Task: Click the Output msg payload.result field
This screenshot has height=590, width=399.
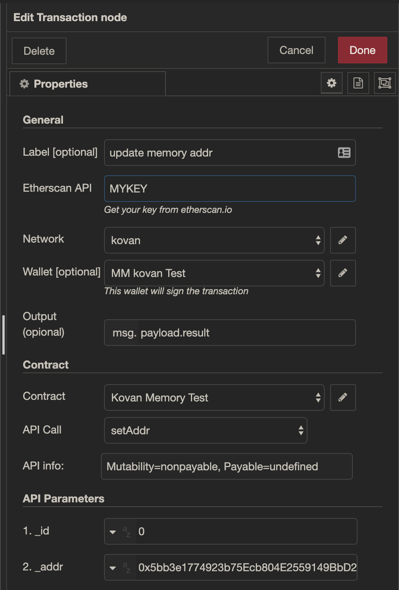Action: coord(246,333)
